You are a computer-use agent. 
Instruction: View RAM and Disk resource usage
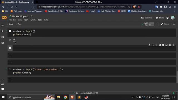(x=149, y=24)
